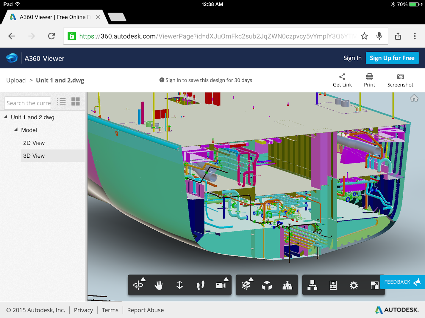Collapse the Model tree node
The width and height of the screenshot is (425, 318).
16,130
